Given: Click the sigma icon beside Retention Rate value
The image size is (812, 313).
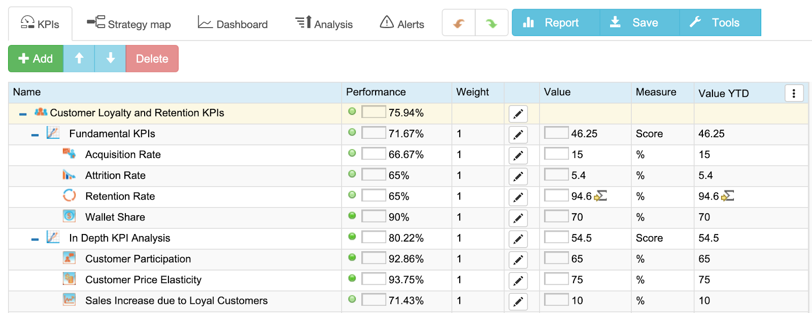Looking at the screenshot, I should (601, 196).
